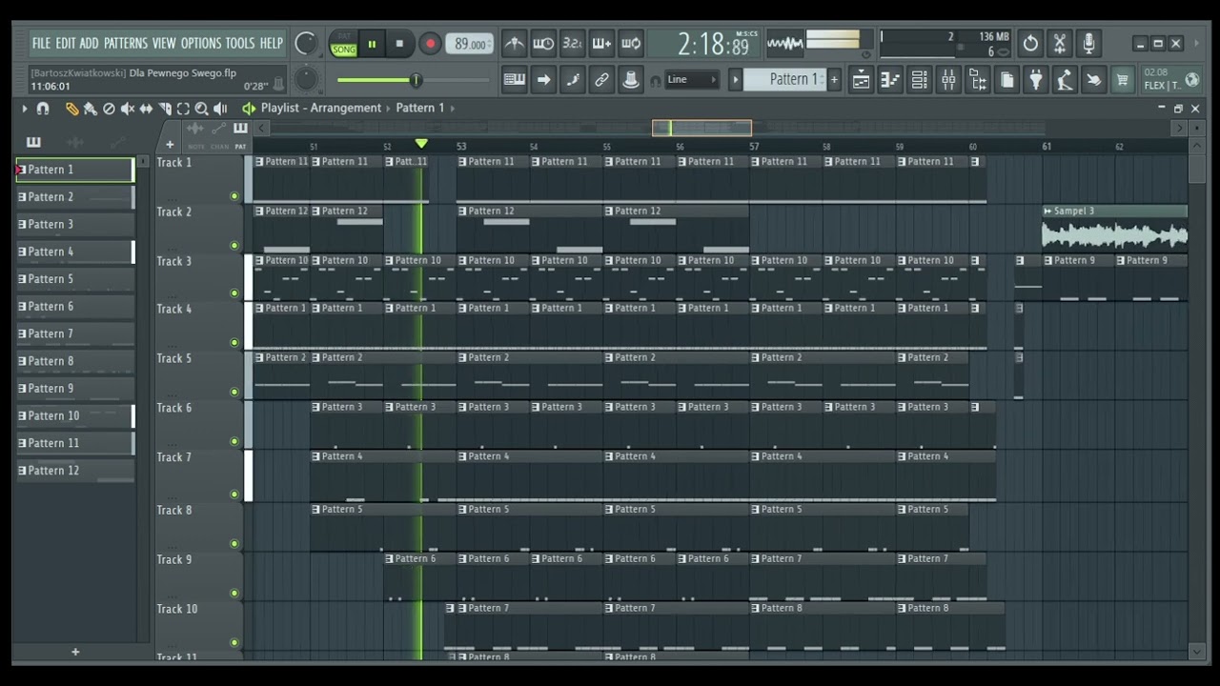
Task: Open the Channel rack icon
Action: [x=919, y=80]
